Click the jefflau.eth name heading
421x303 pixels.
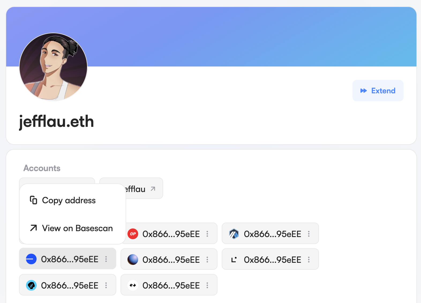pos(57,121)
